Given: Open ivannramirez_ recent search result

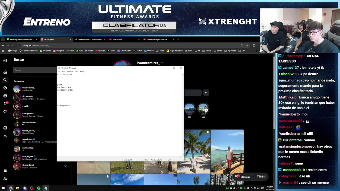Looking at the screenshot, I should 35,89.
